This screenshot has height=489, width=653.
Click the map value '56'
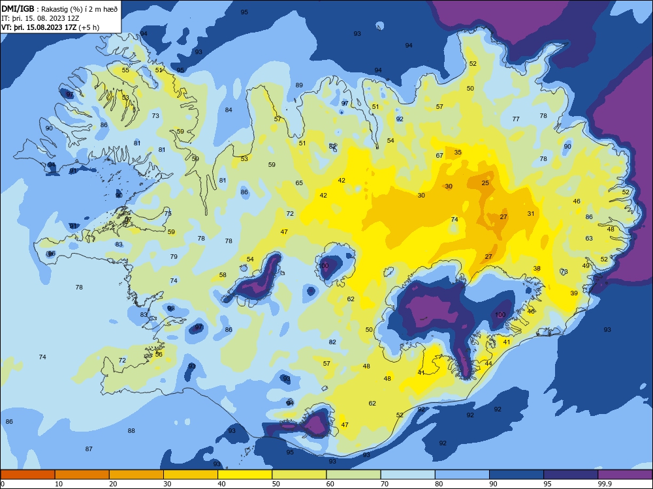coord(159,355)
